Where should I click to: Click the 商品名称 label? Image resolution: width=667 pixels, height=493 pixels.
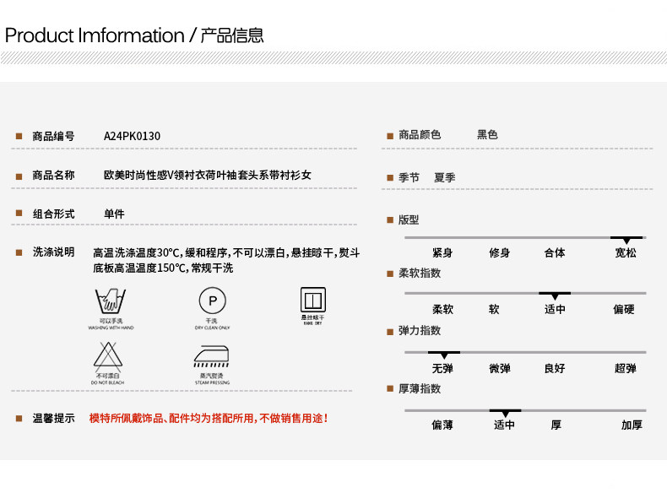[x=53, y=175]
